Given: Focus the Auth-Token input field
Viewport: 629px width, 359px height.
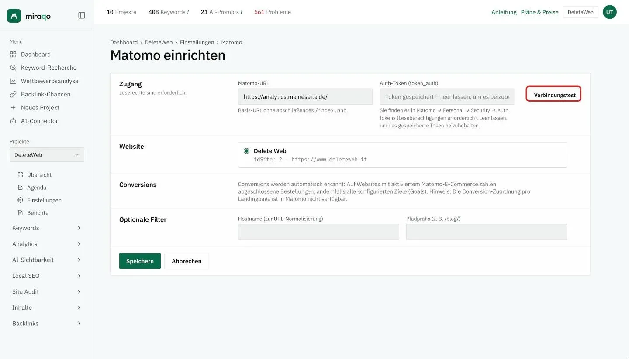Looking at the screenshot, I should tap(447, 96).
